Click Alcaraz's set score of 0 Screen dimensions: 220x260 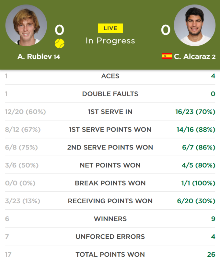click(x=166, y=30)
